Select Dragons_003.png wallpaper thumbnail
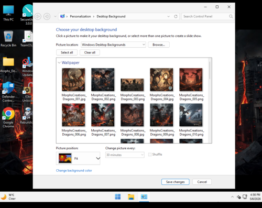 point(132,85)
